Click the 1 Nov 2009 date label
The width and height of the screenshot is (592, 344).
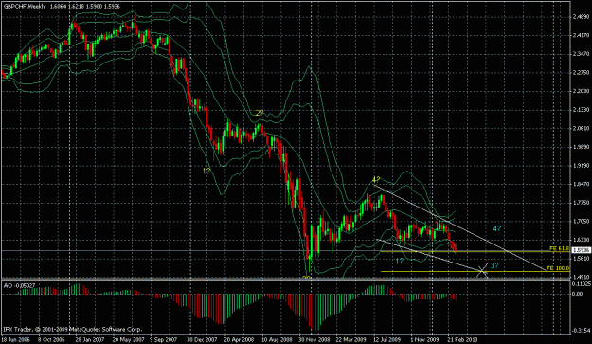point(424,339)
